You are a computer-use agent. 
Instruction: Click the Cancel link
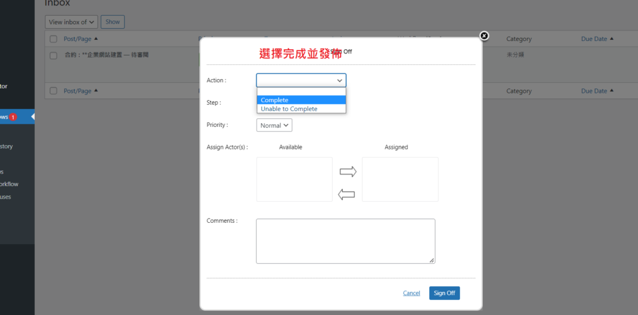411,293
